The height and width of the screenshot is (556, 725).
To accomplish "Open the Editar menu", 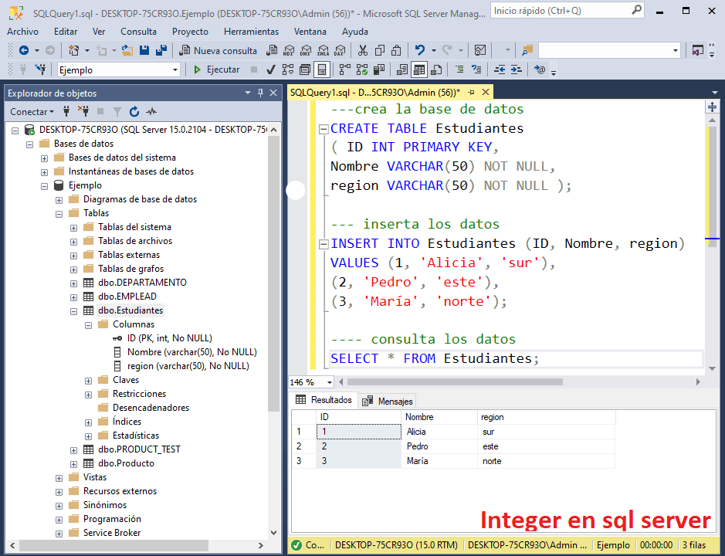I will pos(66,32).
